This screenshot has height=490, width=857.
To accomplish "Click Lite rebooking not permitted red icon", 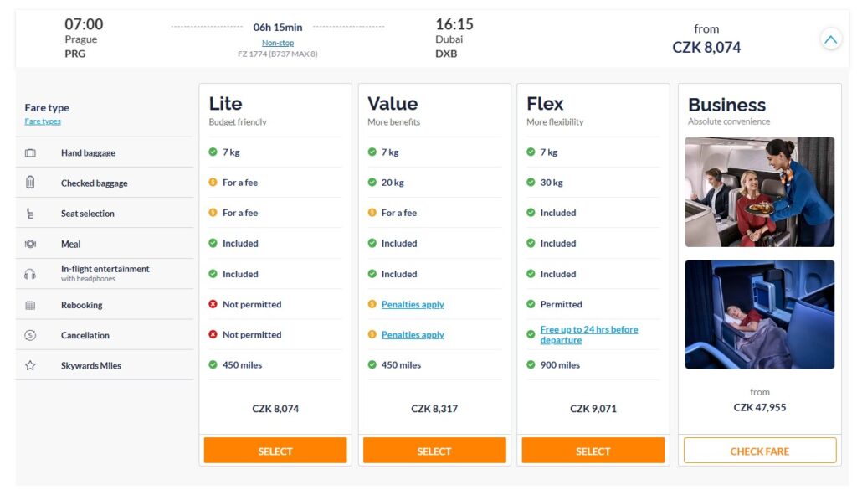I will coord(213,304).
